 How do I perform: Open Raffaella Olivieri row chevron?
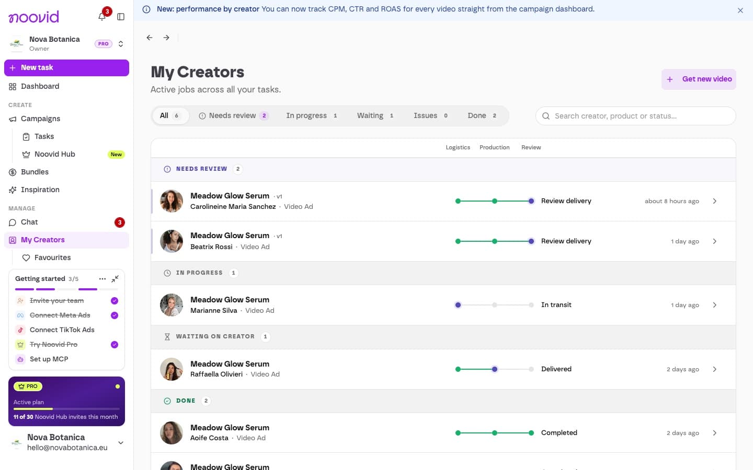pos(715,369)
